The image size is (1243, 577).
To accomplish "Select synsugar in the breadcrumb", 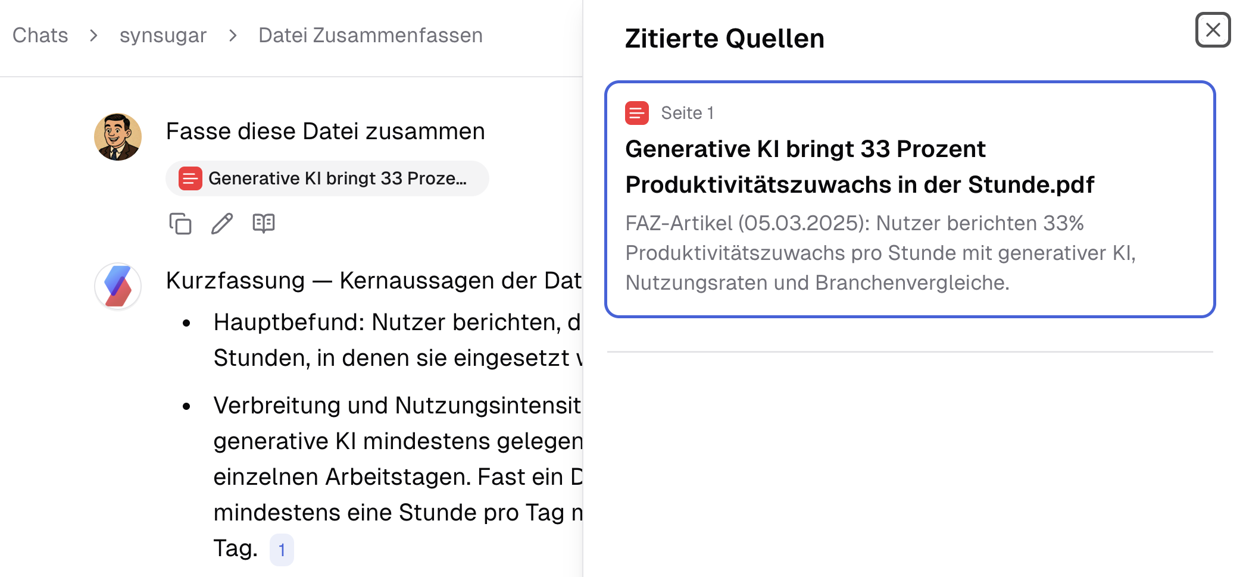I will point(163,35).
